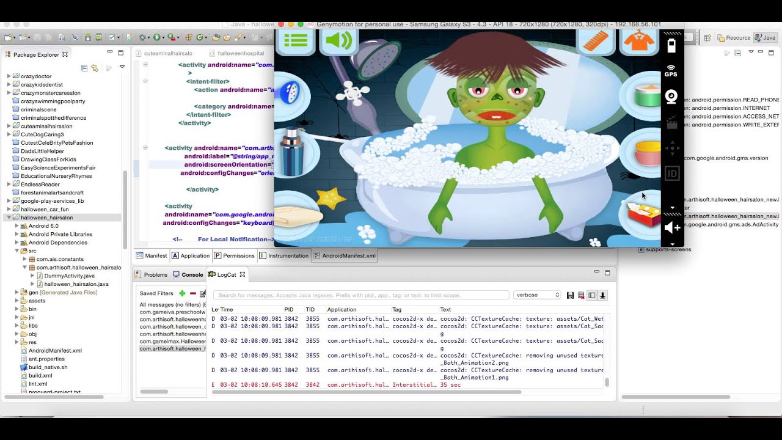Add a new LogCat saved filter (green plus)

click(182, 293)
